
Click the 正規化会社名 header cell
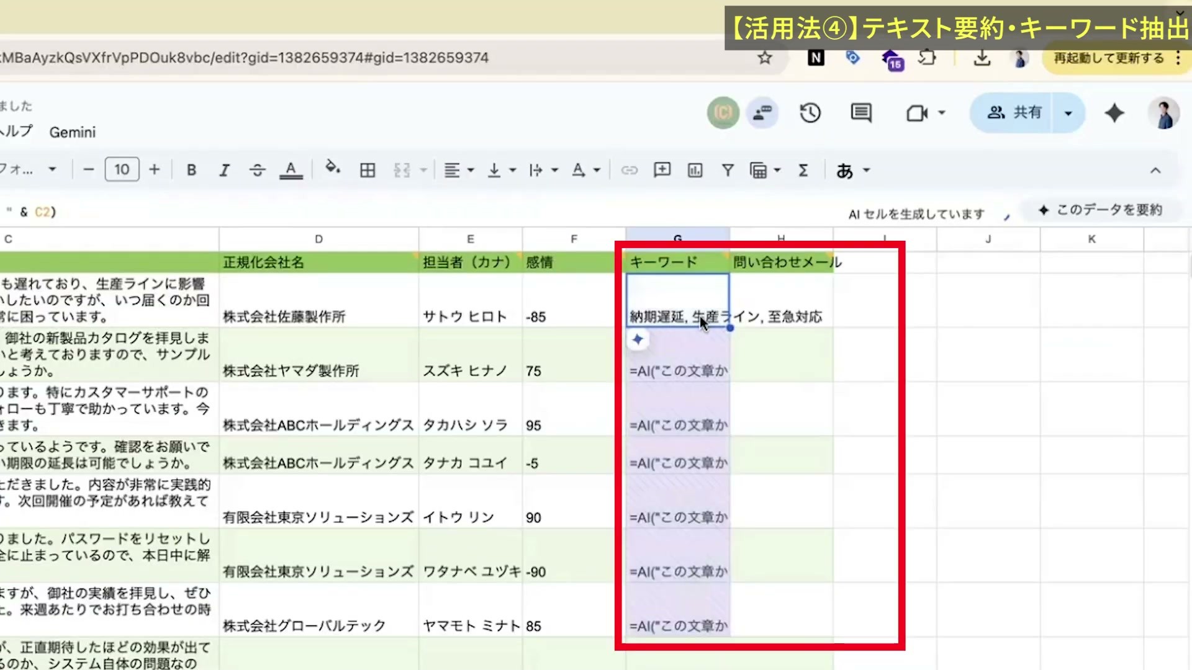pyautogui.click(x=318, y=262)
